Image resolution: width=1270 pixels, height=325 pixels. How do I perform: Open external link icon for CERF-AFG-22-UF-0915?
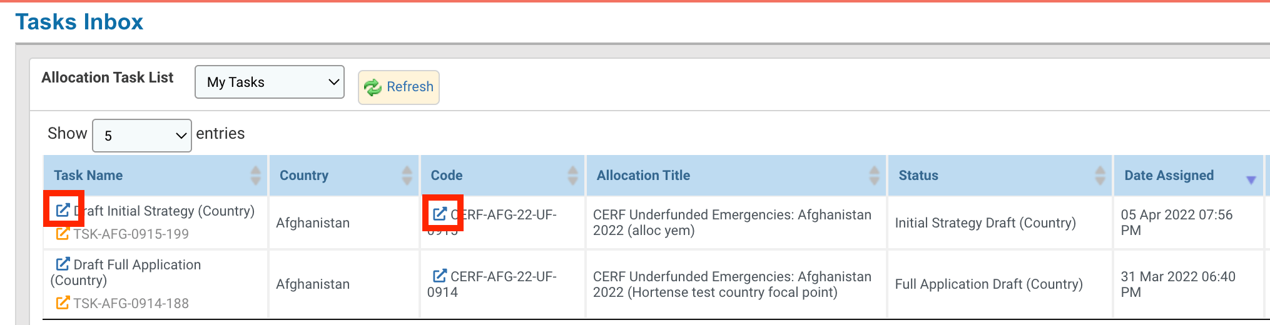[440, 214]
